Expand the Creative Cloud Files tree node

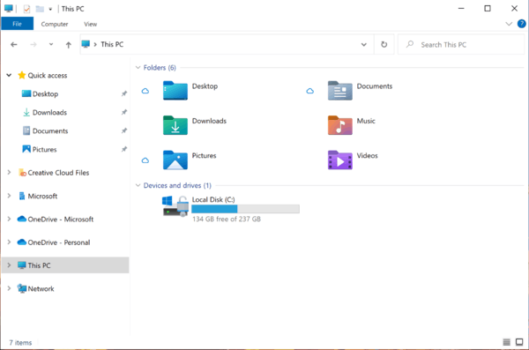[9, 173]
